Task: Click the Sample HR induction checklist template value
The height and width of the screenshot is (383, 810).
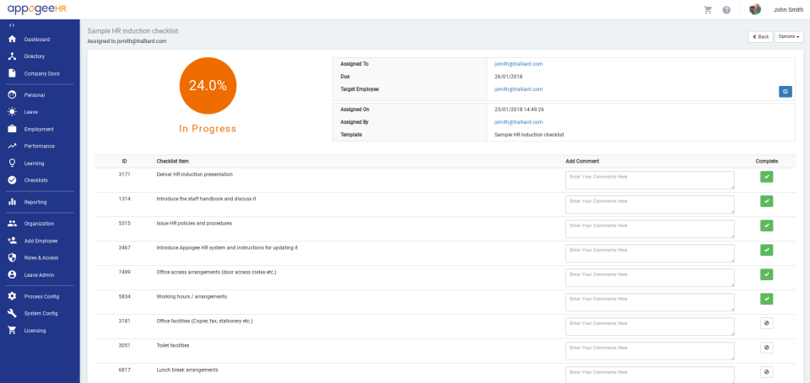Action: (x=529, y=135)
